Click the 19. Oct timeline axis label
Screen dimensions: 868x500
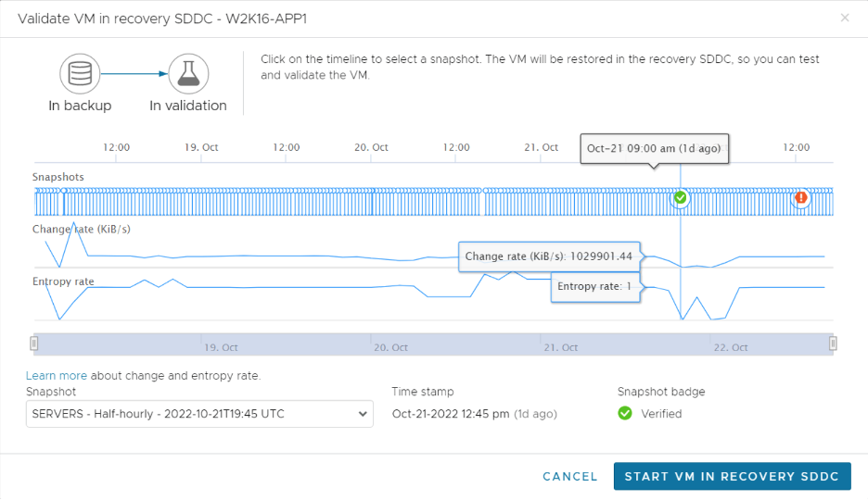point(201,147)
